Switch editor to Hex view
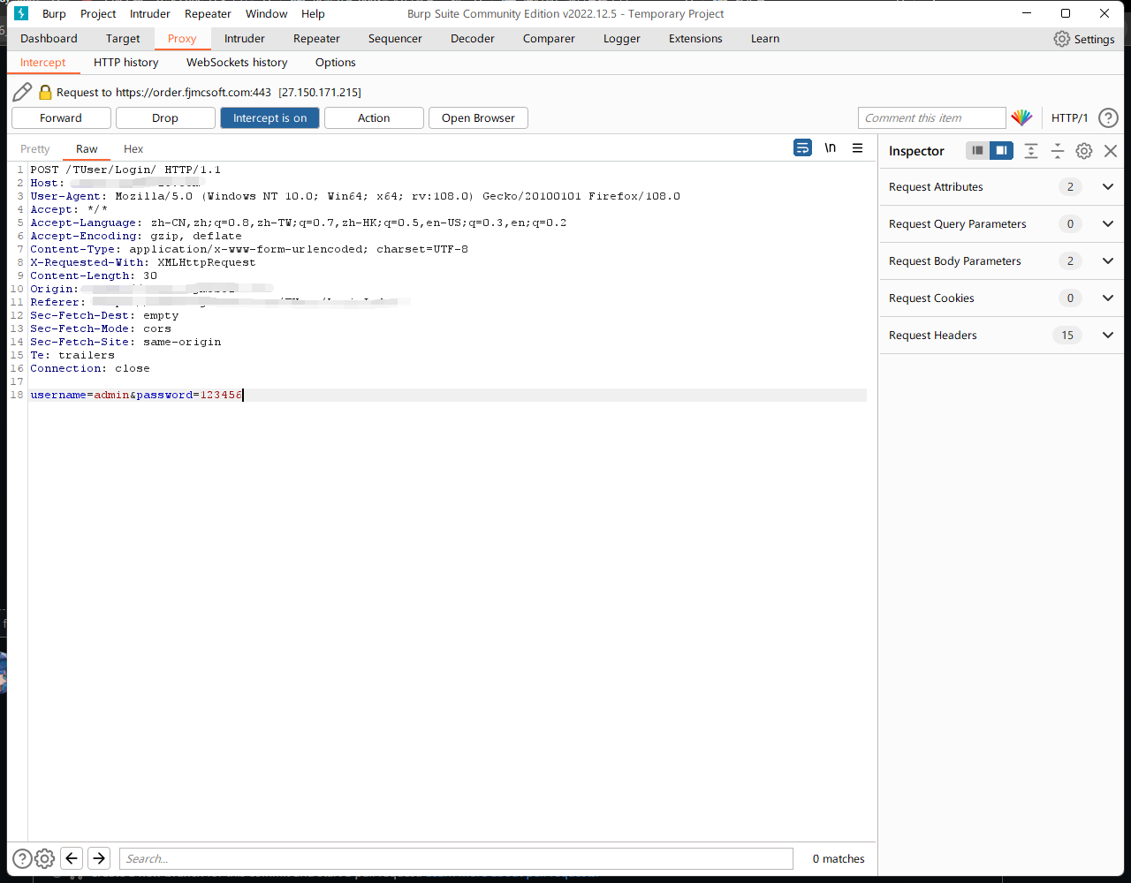 click(x=133, y=149)
